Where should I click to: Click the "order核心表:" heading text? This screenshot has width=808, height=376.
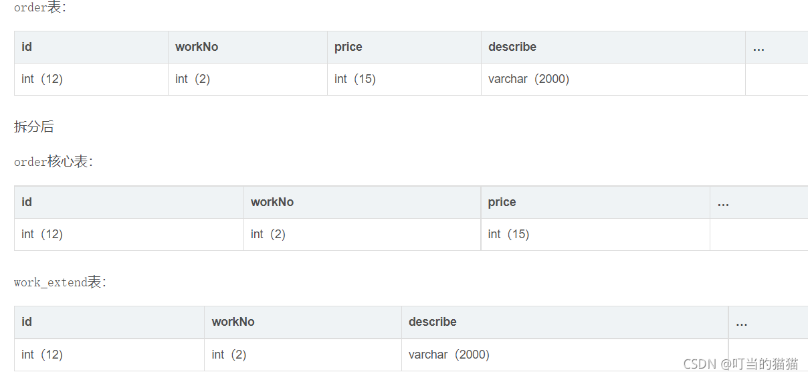pos(54,162)
